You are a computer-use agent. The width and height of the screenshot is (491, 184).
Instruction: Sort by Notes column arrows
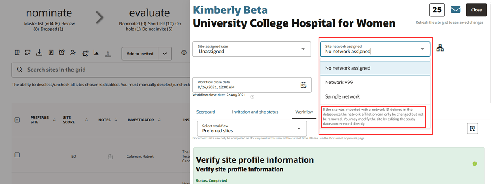[x=116, y=120]
